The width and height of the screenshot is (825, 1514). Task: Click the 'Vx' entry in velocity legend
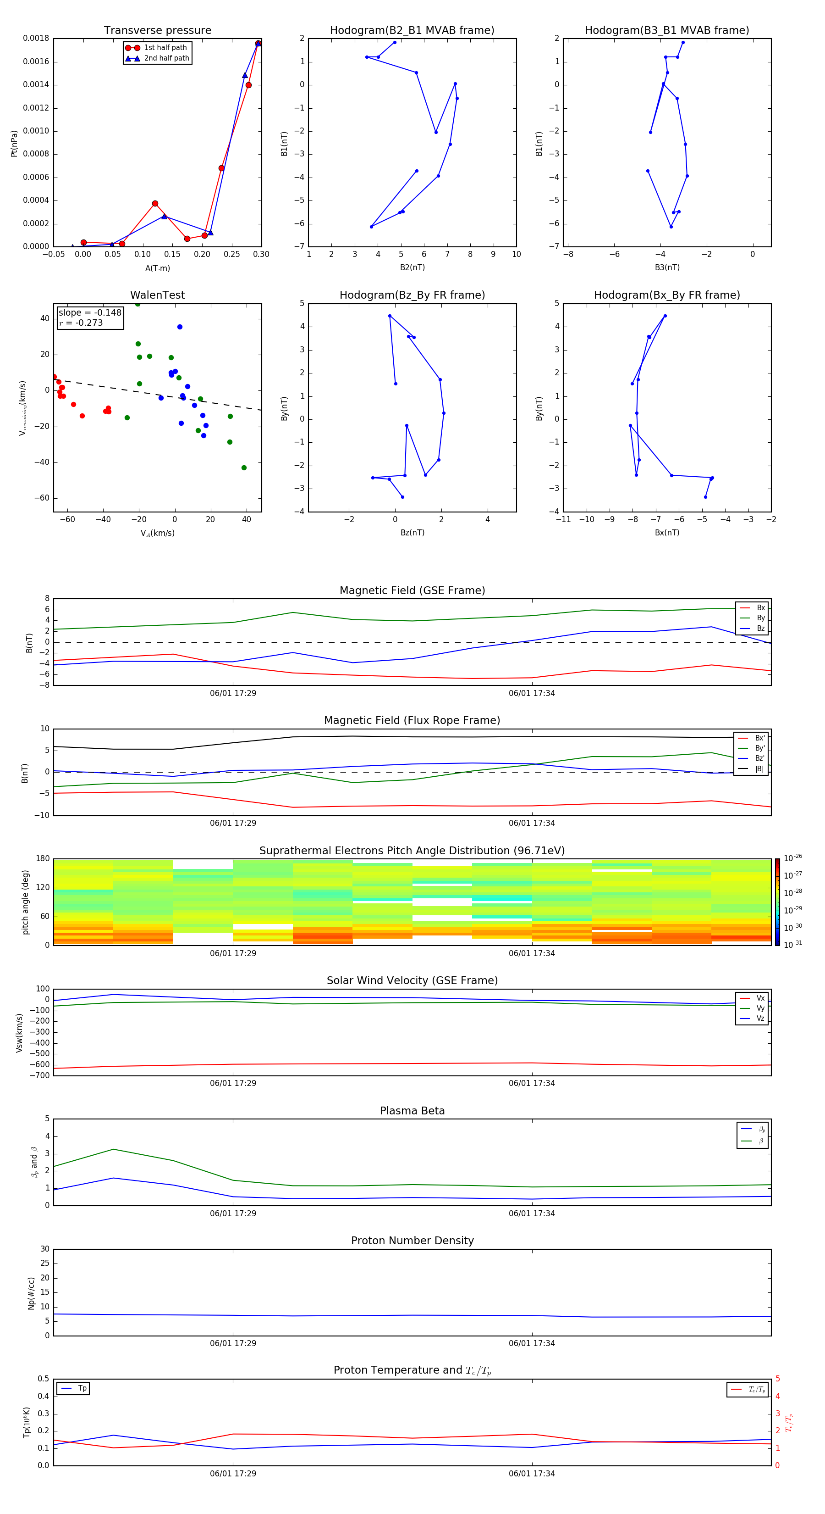pyautogui.click(x=752, y=999)
